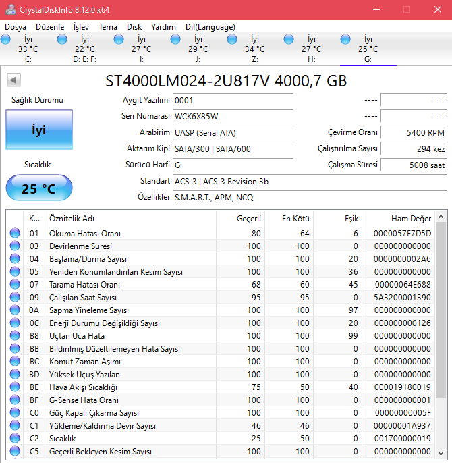The width and height of the screenshot is (452, 463).
Task: Click status orb for Devirlenme Süresi
Action: tap(15, 246)
